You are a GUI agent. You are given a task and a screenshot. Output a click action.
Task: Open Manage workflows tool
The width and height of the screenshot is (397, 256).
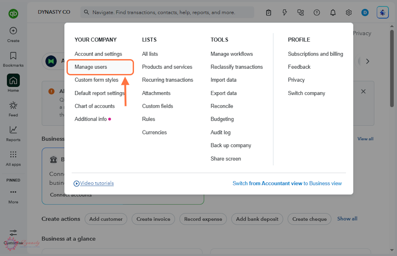[x=232, y=54]
